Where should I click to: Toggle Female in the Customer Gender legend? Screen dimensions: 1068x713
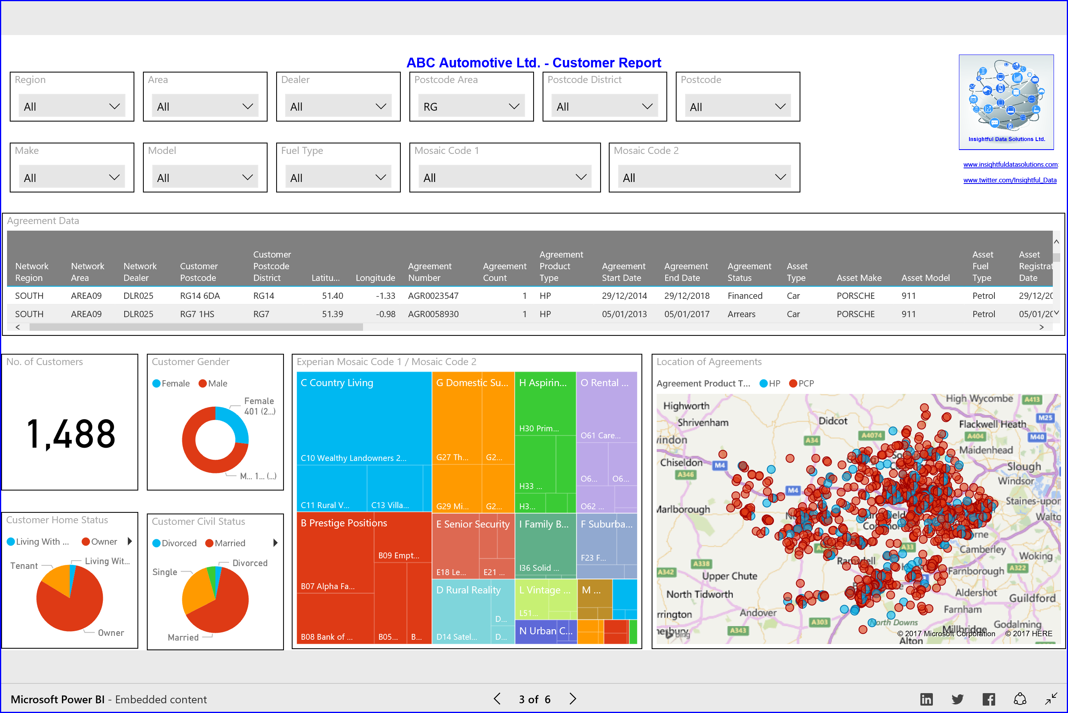coord(171,383)
